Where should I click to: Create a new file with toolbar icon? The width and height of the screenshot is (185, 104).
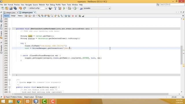3,8
